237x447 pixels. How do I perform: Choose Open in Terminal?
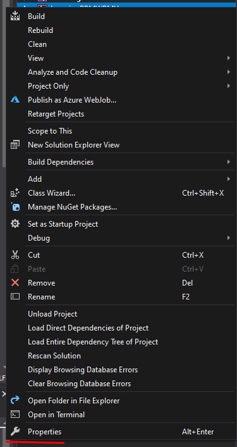(56, 415)
